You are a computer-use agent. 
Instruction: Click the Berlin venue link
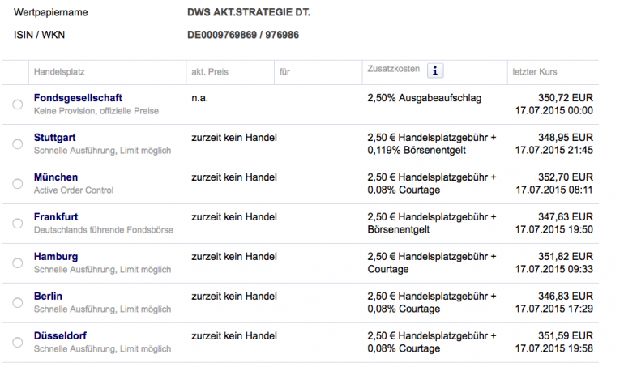[48, 297]
